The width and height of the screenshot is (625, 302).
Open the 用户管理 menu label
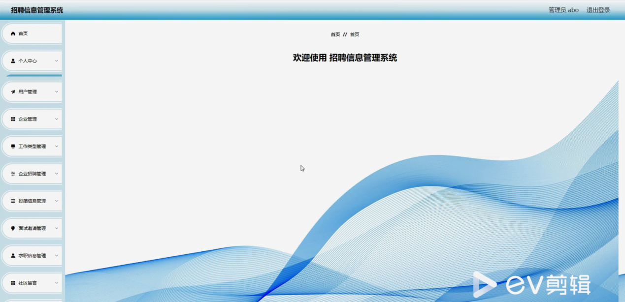tap(28, 91)
